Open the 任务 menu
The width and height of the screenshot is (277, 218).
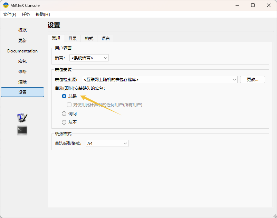point(26,14)
